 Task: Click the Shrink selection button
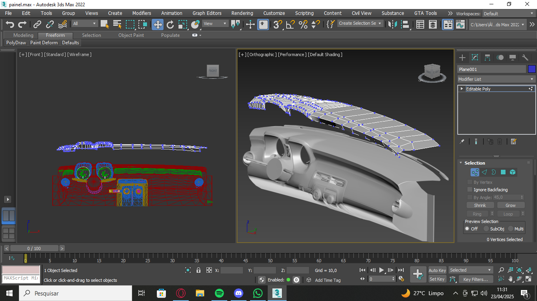480,205
